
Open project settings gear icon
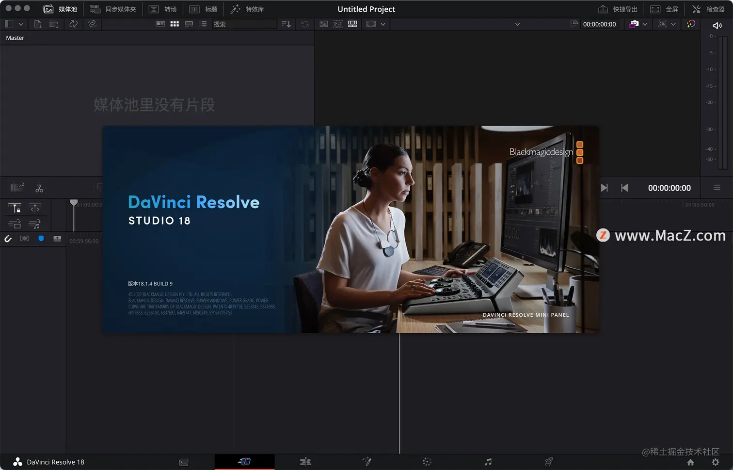pos(715,462)
